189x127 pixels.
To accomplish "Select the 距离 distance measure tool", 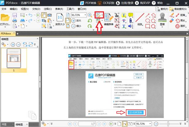I will click(x=181, y=15).
